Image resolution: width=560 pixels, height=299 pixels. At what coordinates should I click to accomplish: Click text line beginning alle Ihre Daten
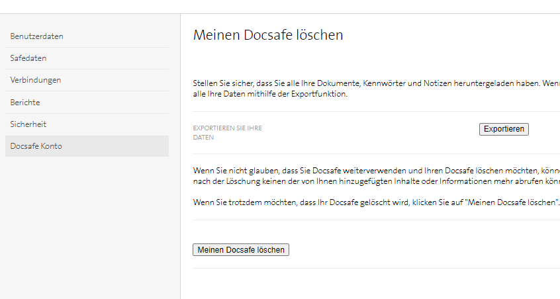click(269, 95)
